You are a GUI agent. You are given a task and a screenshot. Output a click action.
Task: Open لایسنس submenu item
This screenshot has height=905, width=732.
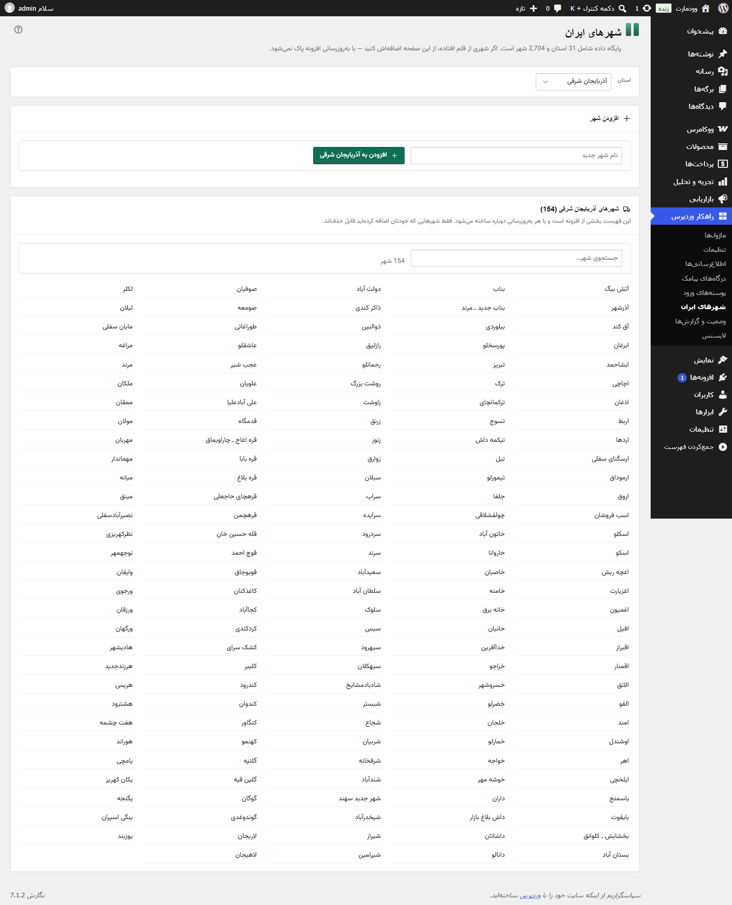click(x=714, y=336)
